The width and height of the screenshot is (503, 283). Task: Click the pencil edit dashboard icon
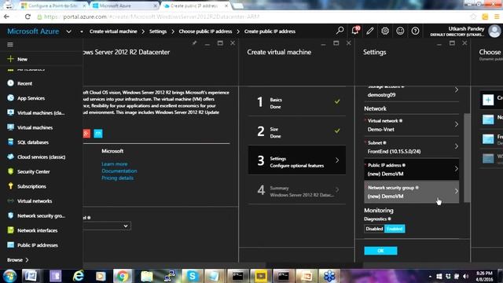(370, 31)
